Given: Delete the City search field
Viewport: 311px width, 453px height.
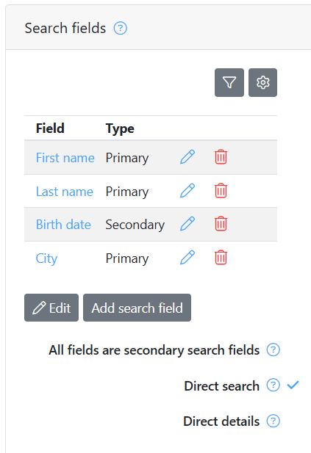Looking at the screenshot, I should point(221,258).
